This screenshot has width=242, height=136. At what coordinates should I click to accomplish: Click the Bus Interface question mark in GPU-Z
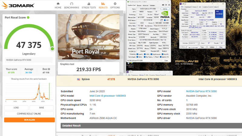pyautogui.click(x=169, y=26)
